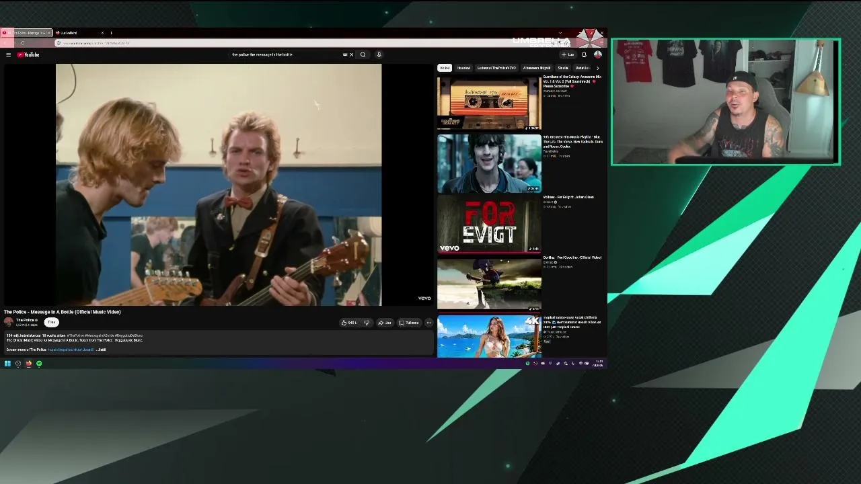
Task: Subscribe to The Police channel
Action: coord(51,322)
